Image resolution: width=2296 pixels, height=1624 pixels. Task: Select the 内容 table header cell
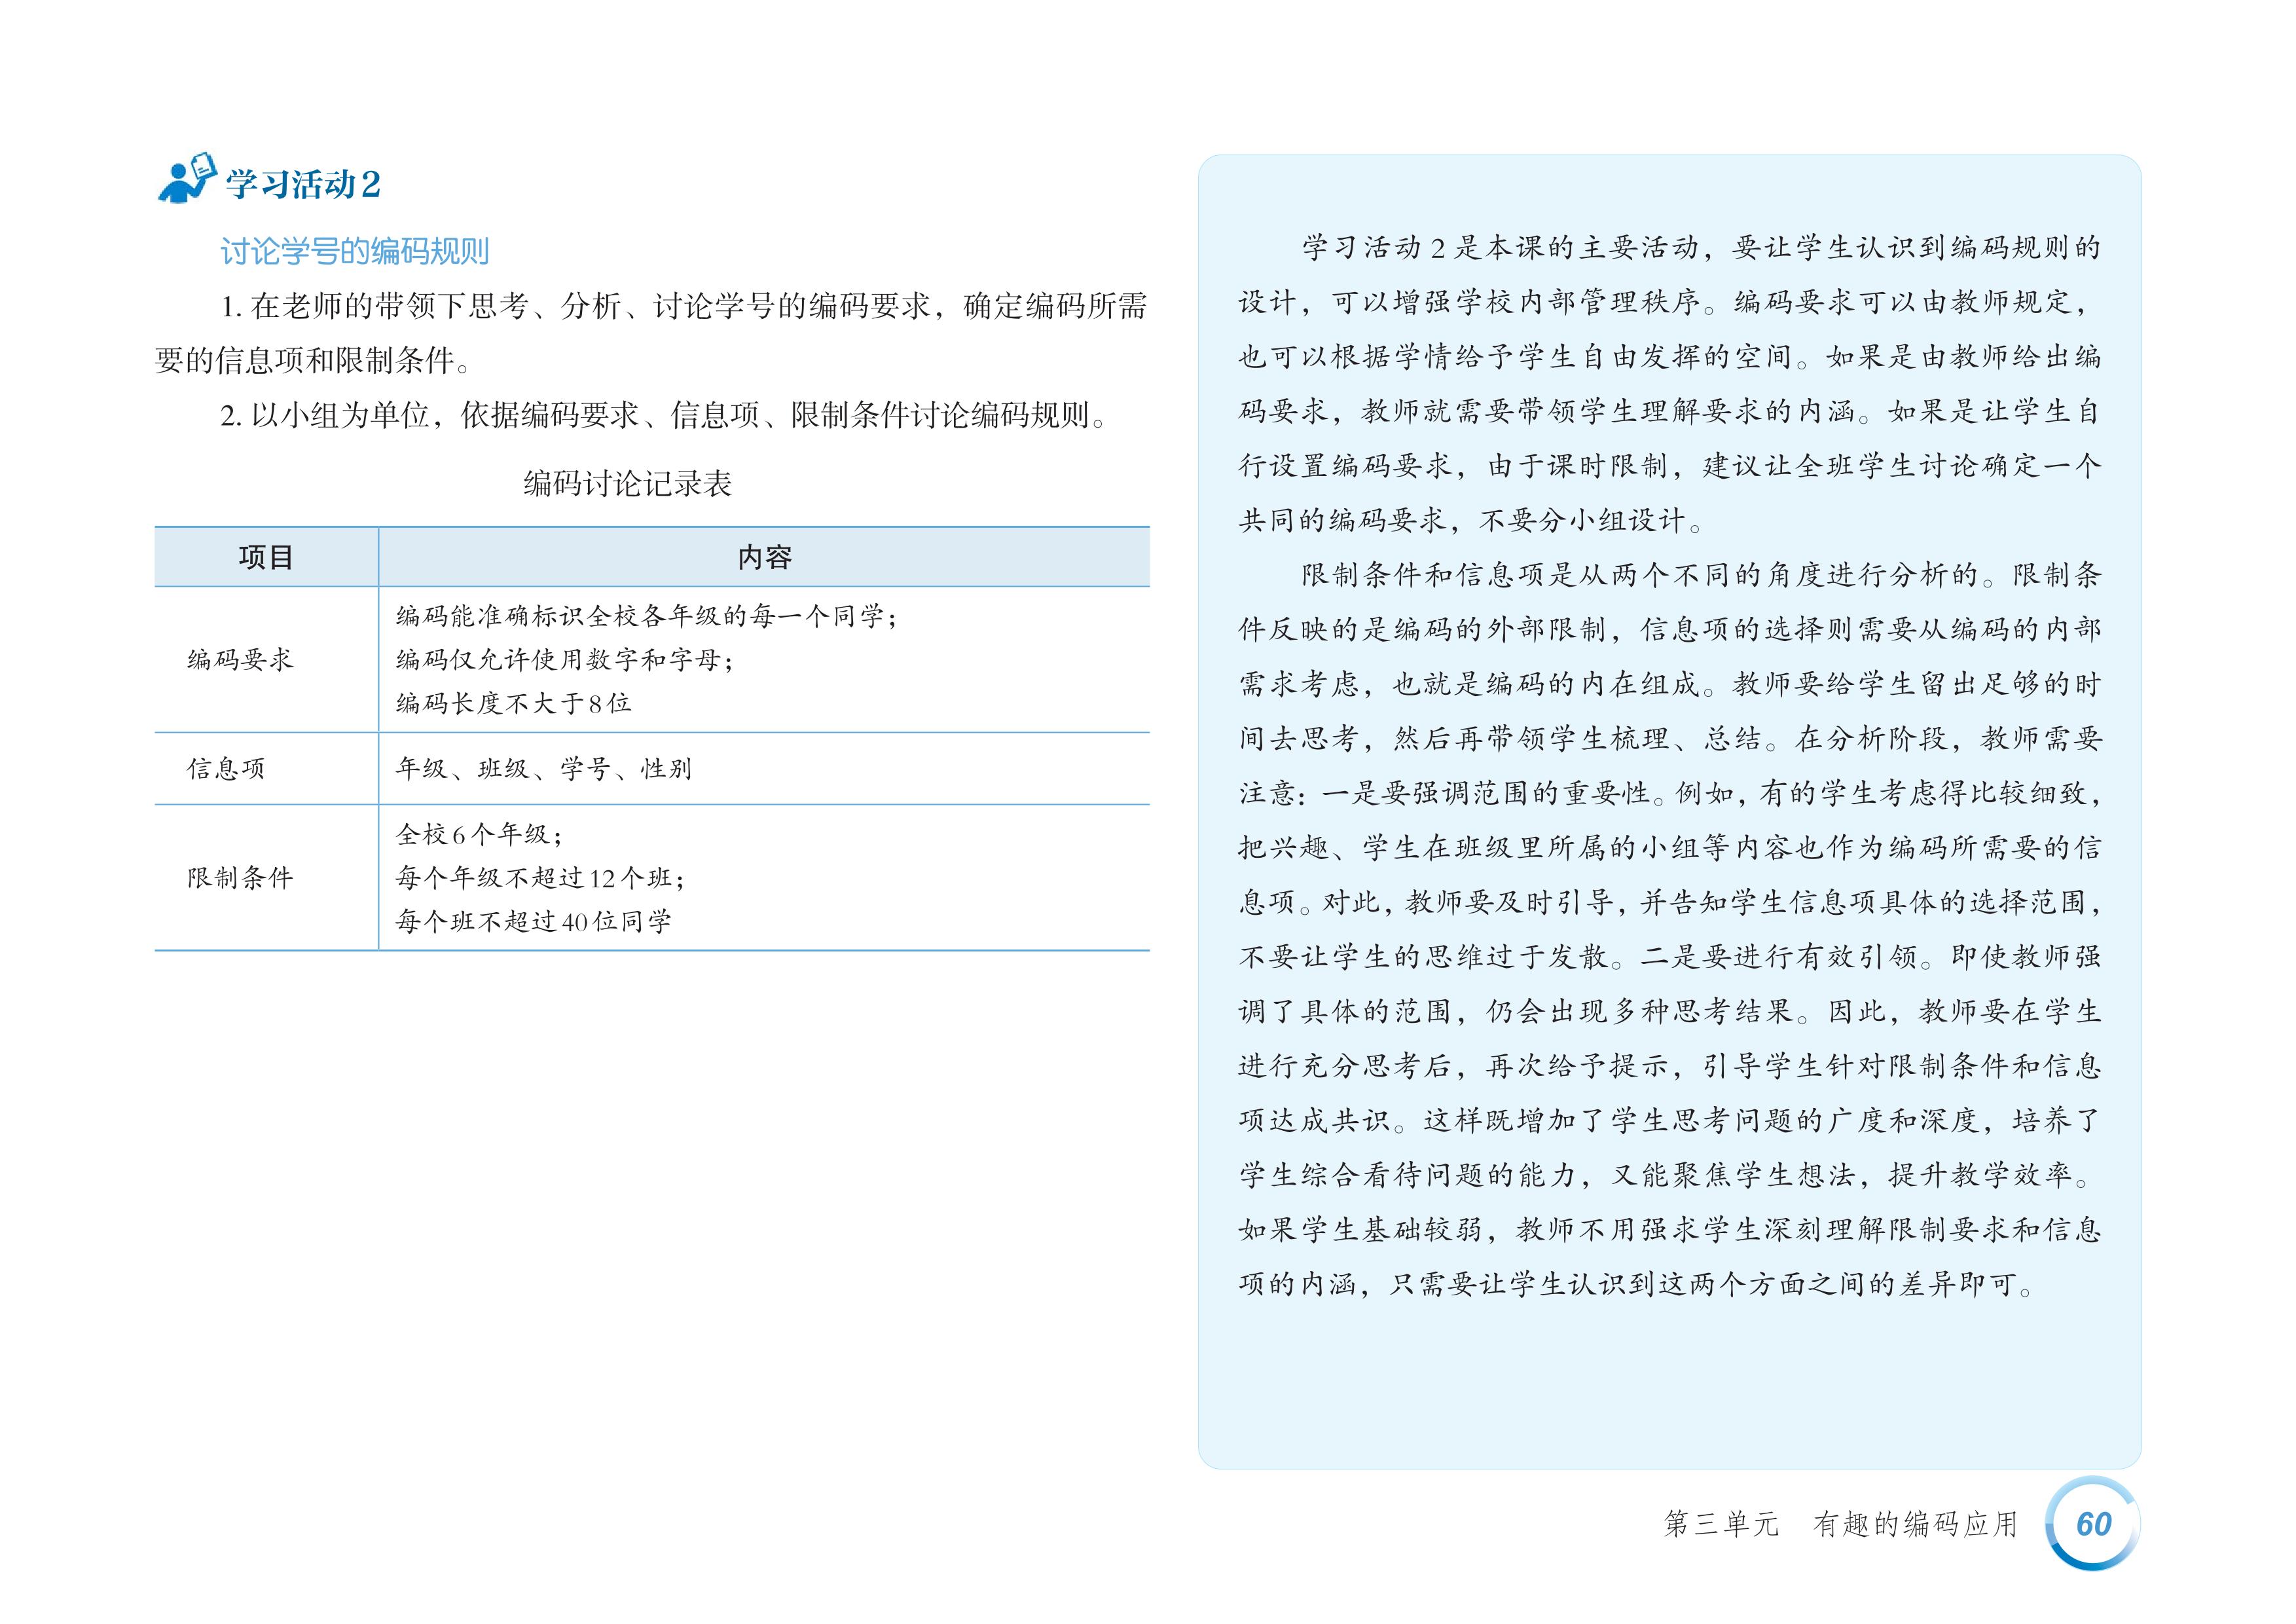[764, 557]
